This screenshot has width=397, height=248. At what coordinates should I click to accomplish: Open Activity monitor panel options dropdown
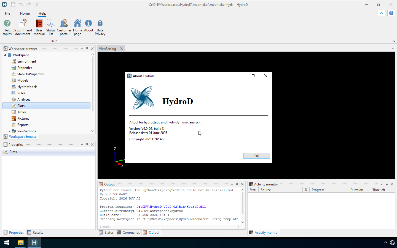382,184
